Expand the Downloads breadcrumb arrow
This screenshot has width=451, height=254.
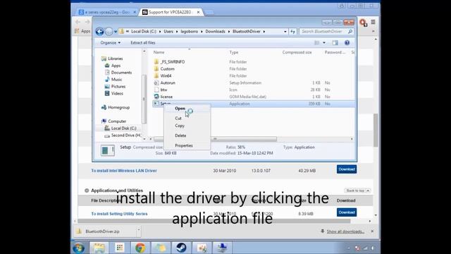229,31
